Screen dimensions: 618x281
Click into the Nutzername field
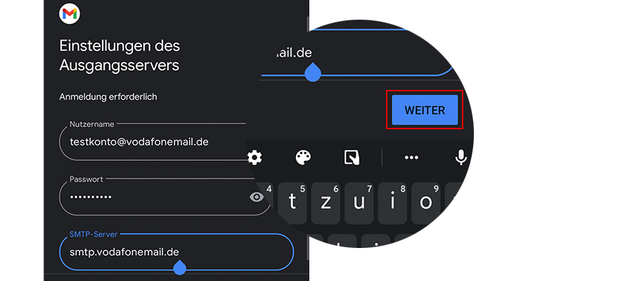154,142
